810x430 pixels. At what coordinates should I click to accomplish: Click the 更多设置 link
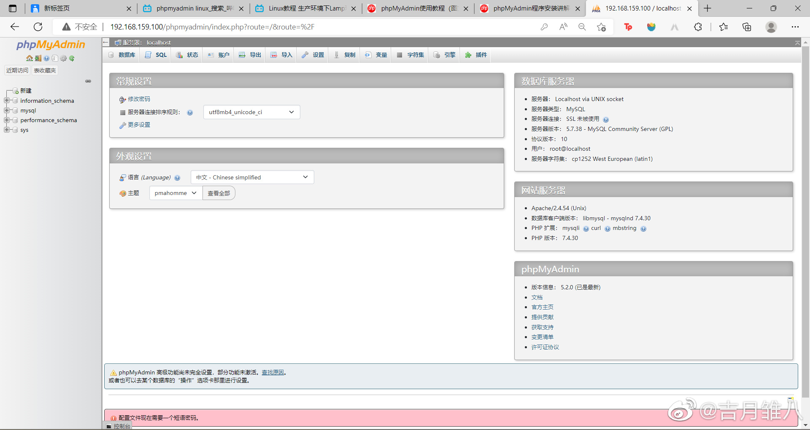pos(139,125)
